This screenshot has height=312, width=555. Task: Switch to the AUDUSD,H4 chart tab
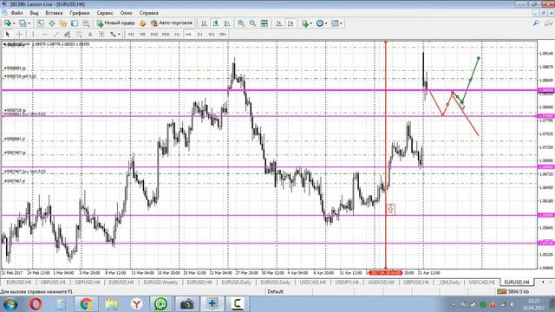[381, 283]
